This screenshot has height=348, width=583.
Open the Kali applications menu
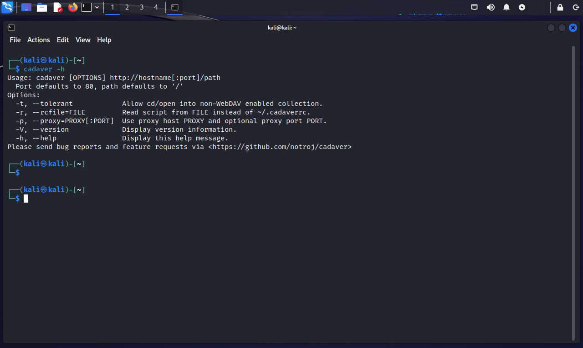pyautogui.click(x=7, y=7)
